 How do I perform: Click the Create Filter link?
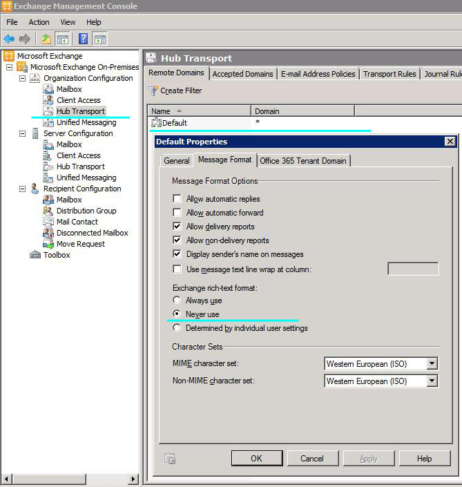pyautogui.click(x=181, y=90)
